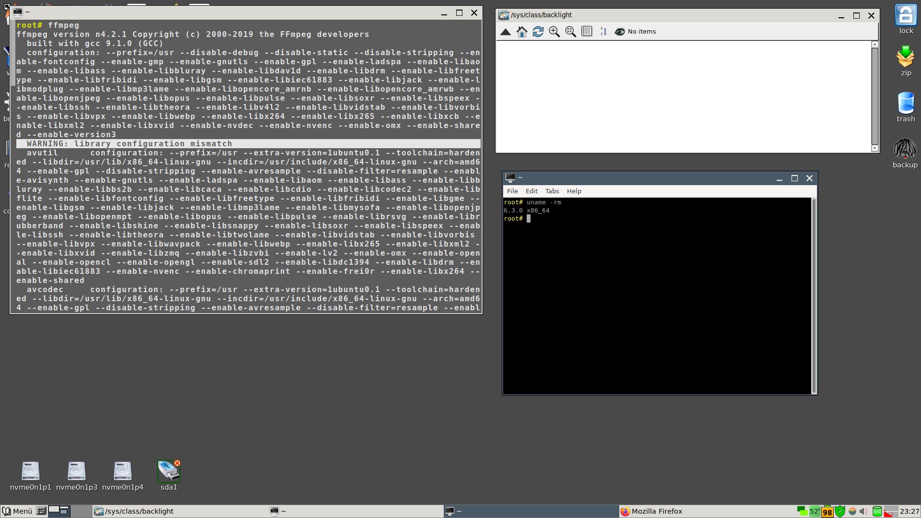This screenshot has width=921, height=518.
Task: Click the CPU load graph in tray
Action: coord(891,511)
